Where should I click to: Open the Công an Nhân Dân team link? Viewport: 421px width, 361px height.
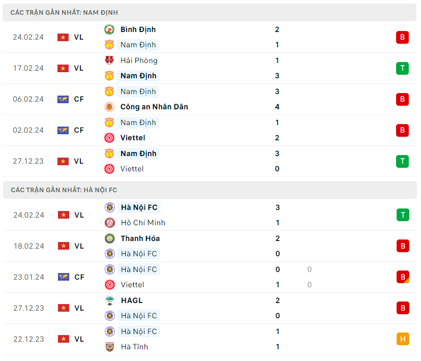tap(154, 107)
